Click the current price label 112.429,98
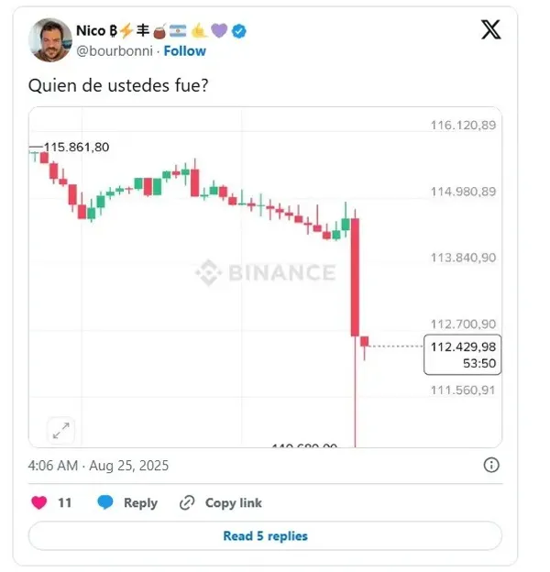550x572 pixels. point(462,346)
